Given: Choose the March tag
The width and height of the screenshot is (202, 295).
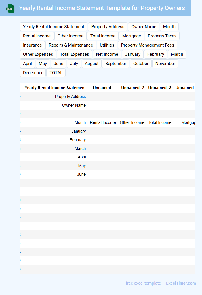Looking at the screenshot, I should [177, 54].
